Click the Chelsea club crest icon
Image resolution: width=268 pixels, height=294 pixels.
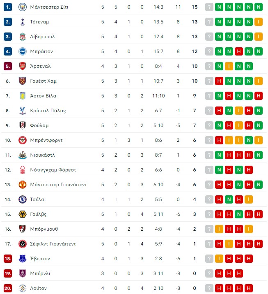(23, 199)
